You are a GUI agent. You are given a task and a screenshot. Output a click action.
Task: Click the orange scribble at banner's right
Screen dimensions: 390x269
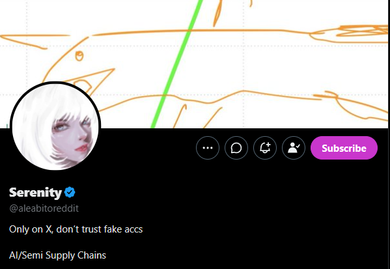(x=361, y=31)
